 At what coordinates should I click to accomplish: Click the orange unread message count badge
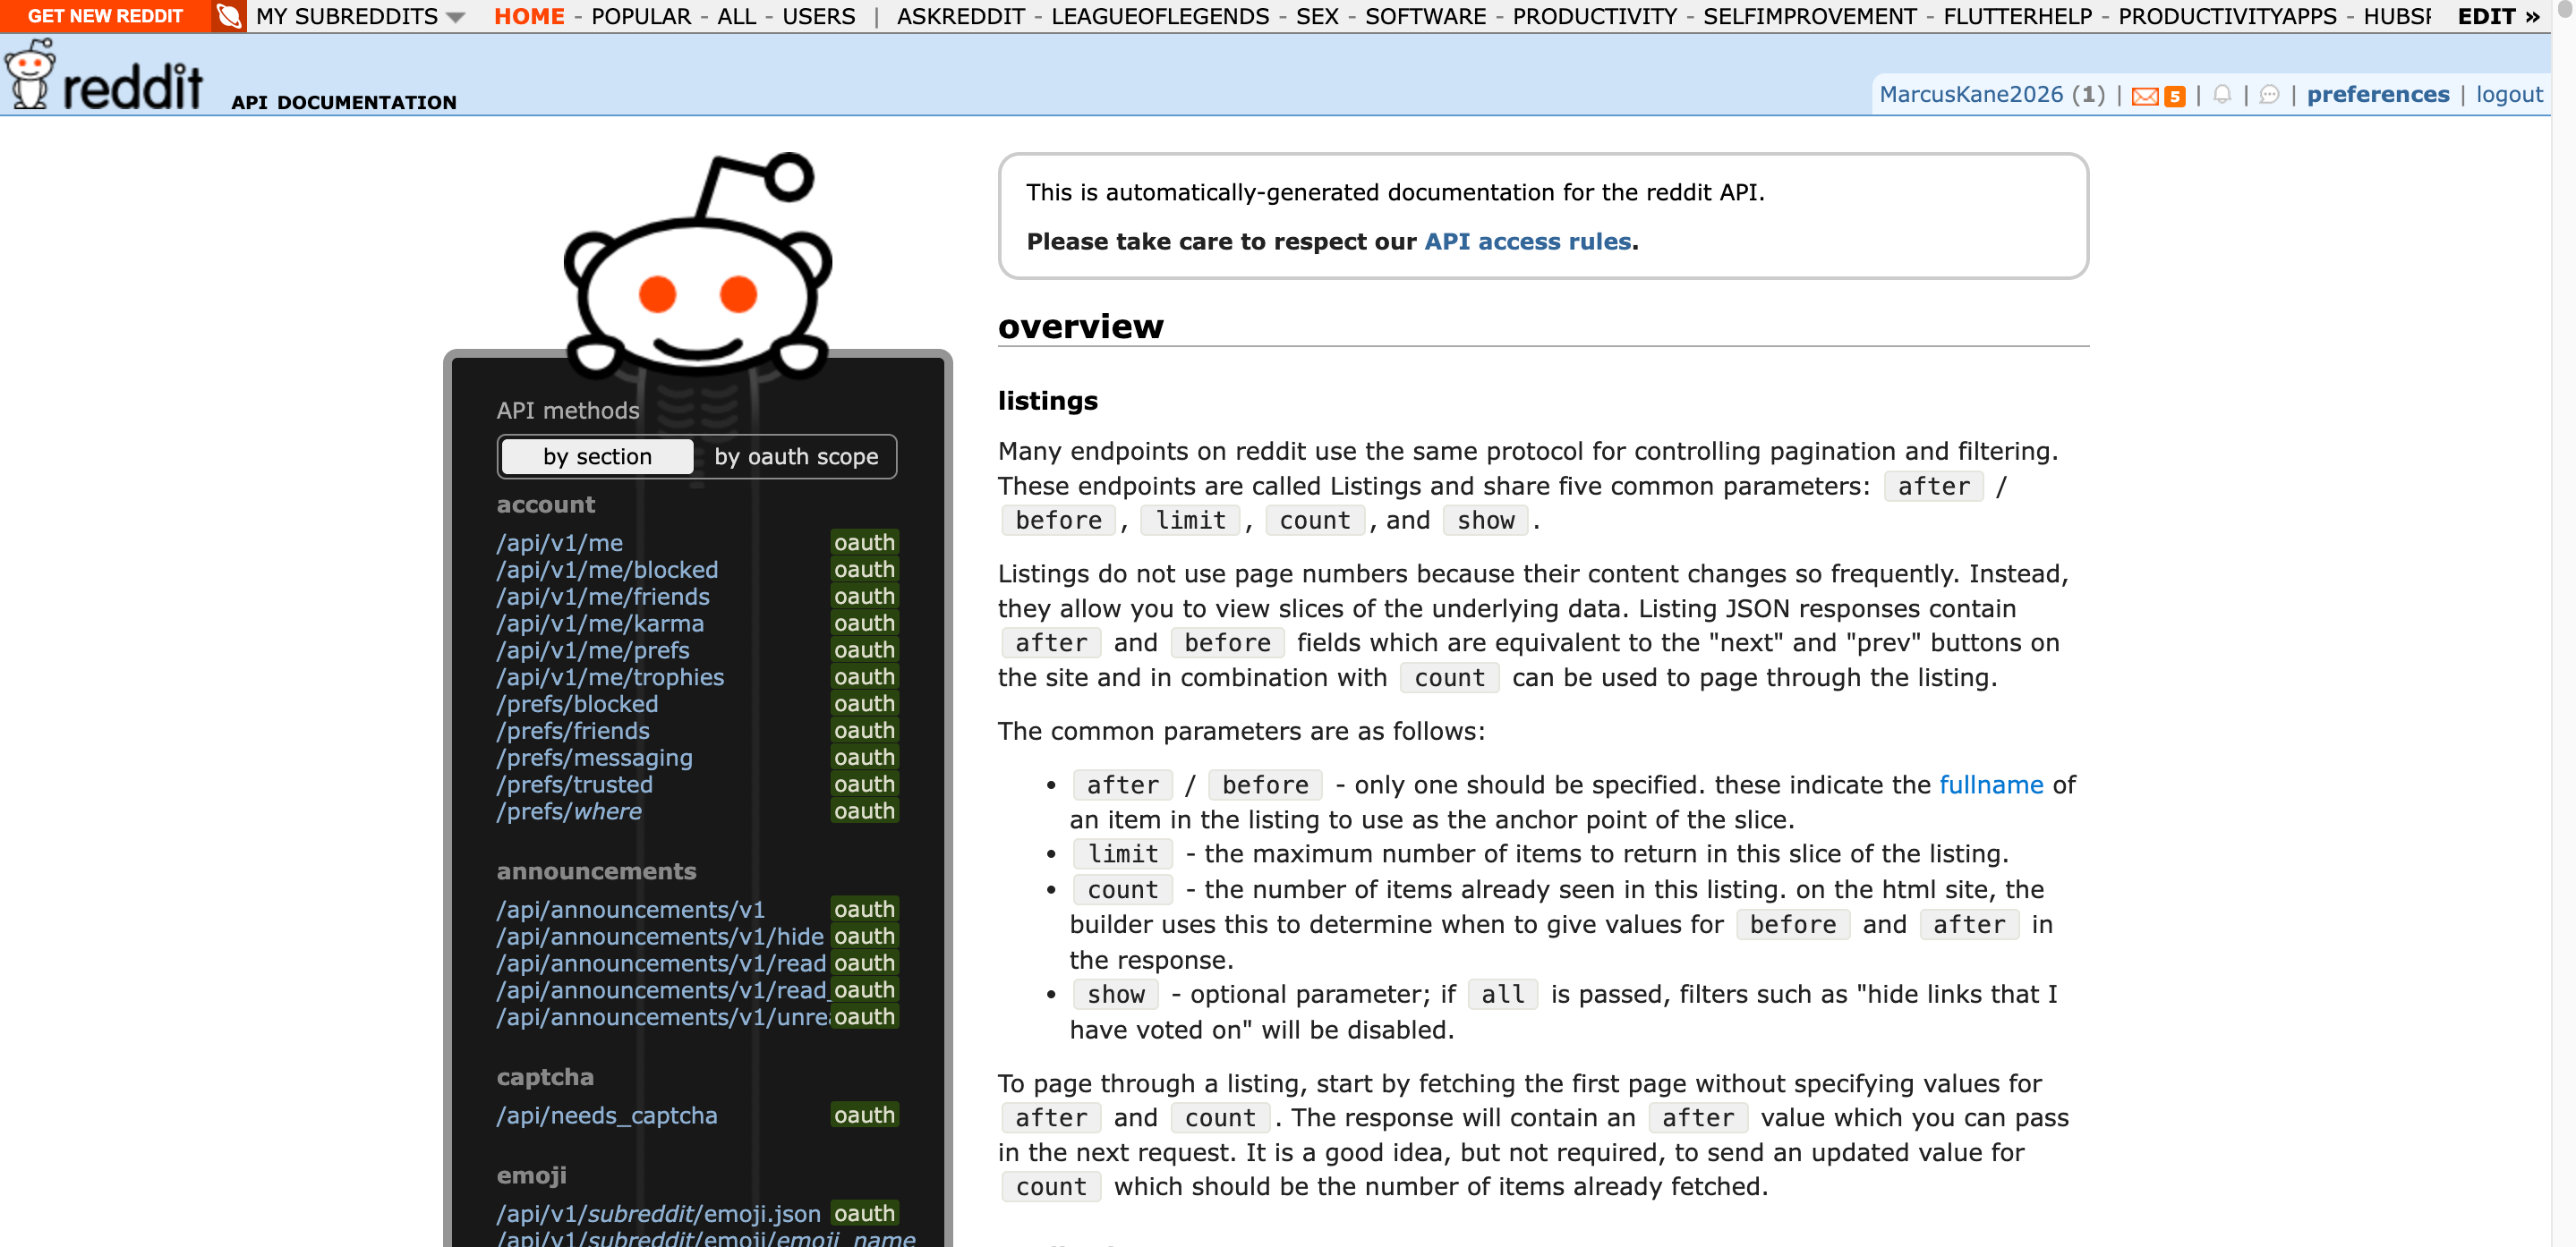click(2174, 96)
